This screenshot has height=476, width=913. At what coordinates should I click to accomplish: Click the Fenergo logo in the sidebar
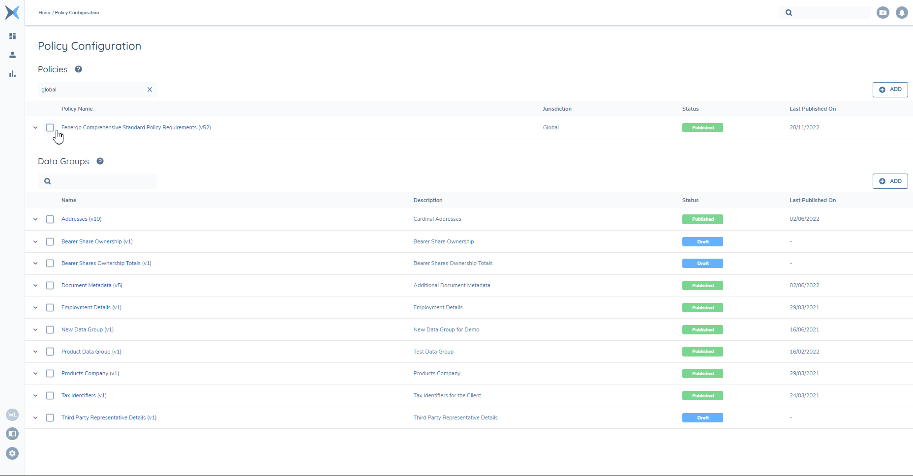click(x=12, y=12)
